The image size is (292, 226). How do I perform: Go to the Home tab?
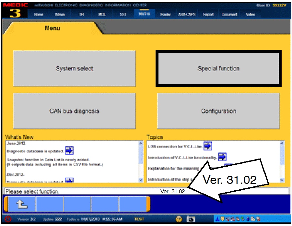pyautogui.click(x=39, y=15)
